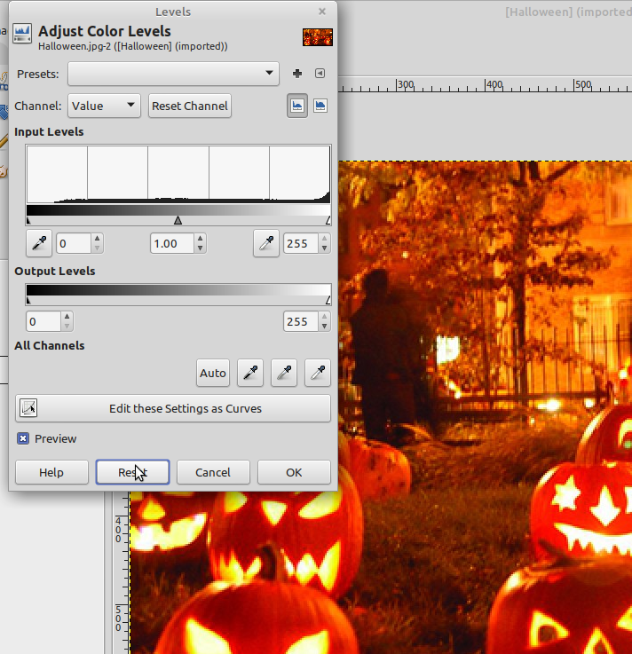Pick white point eyedropper in Input Levels
632x654 pixels.
click(x=266, y=243)
